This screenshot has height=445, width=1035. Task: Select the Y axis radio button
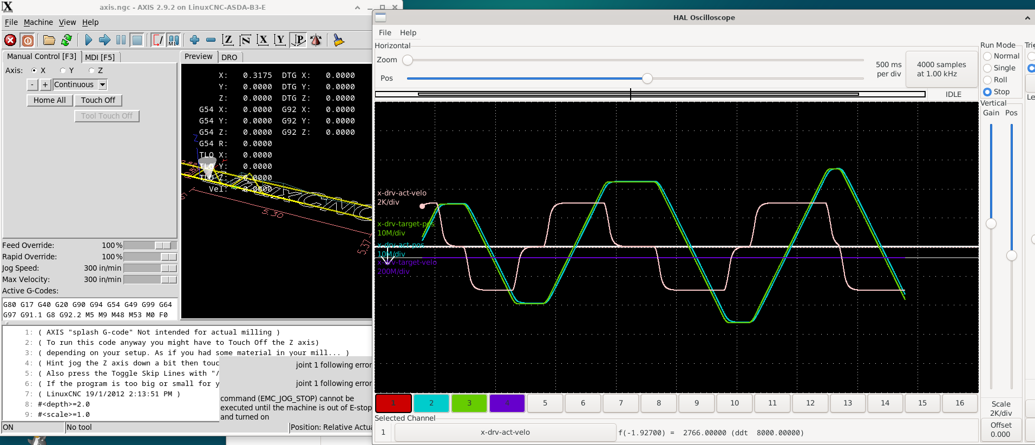63,70
